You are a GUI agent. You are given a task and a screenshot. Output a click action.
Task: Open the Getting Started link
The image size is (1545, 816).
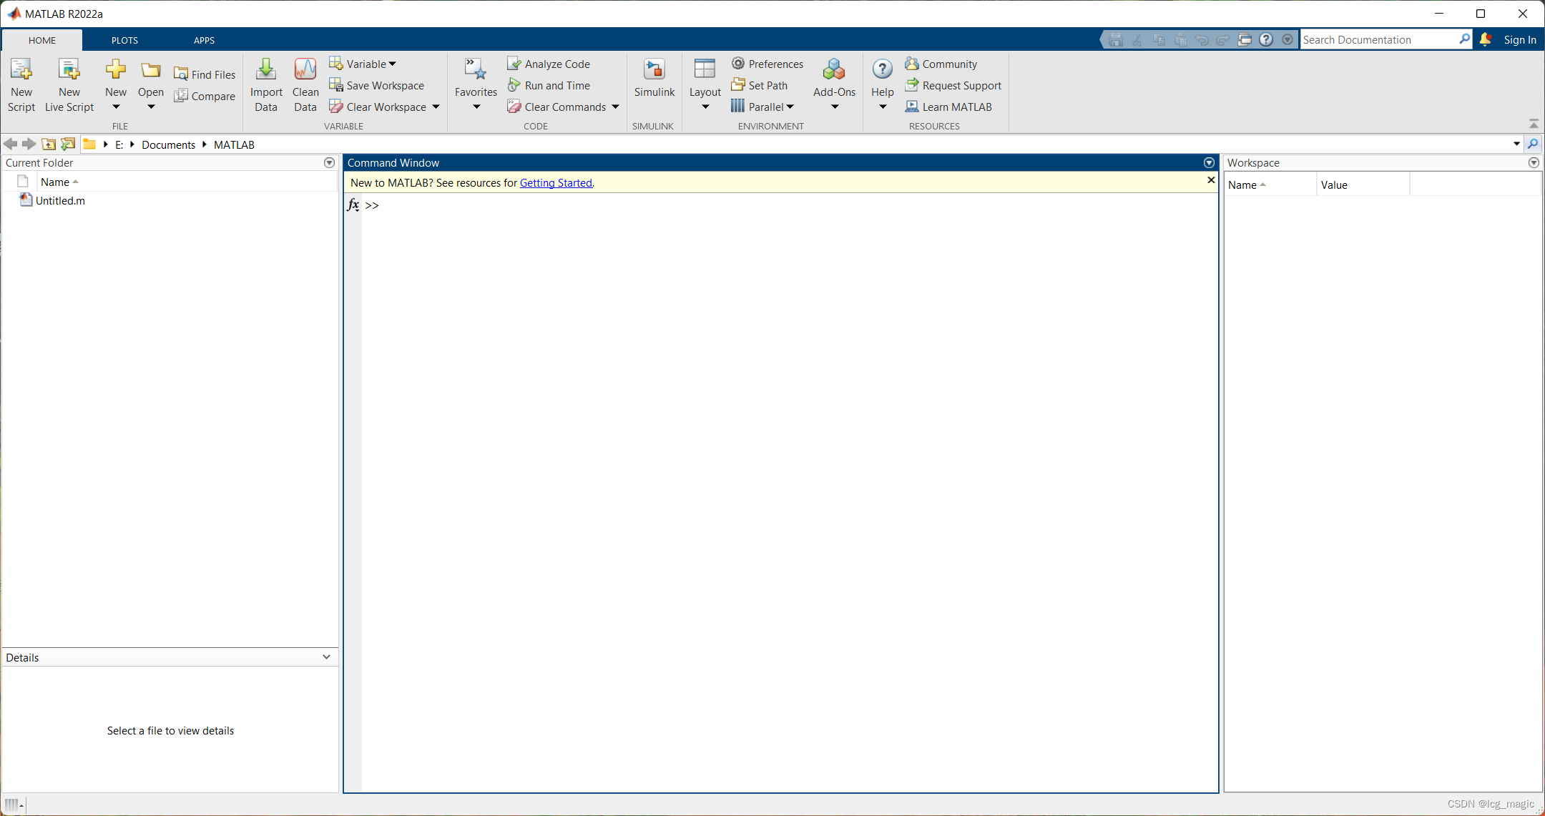coord(556,182)
